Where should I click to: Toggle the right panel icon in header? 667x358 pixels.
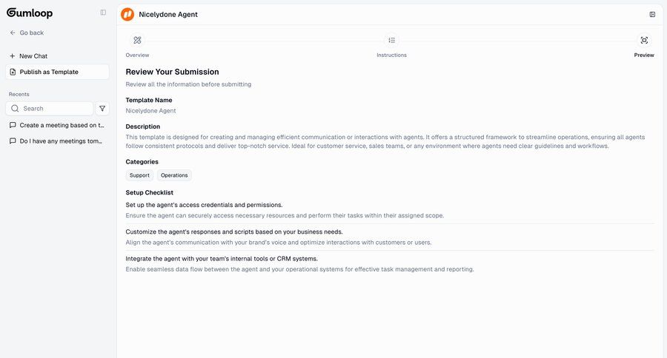652,14
